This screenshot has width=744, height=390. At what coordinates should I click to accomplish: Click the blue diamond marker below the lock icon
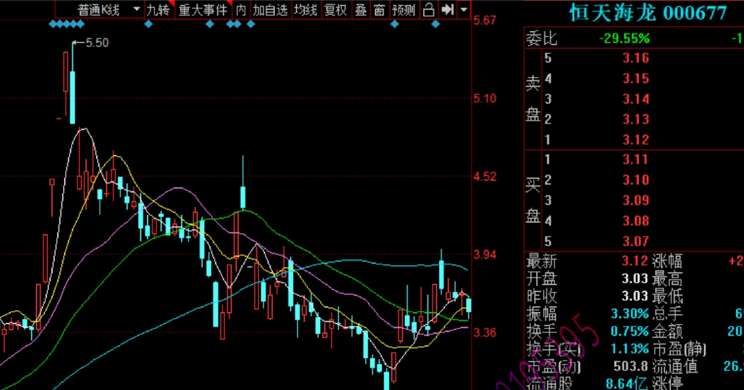(x=436, y=25)
